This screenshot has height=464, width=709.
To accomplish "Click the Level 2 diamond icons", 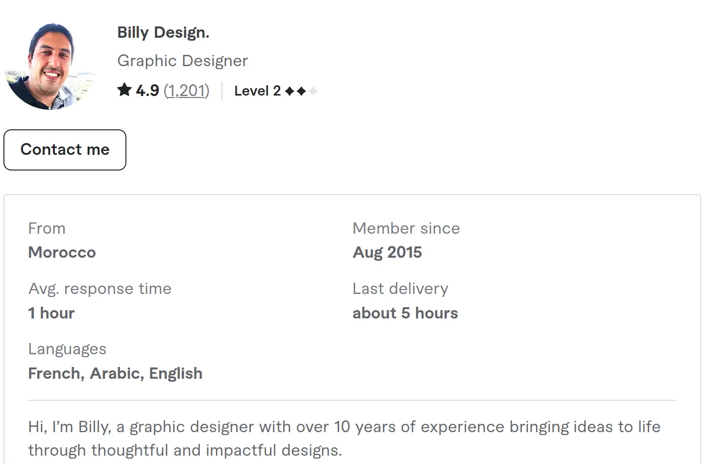I will [295, 91].
